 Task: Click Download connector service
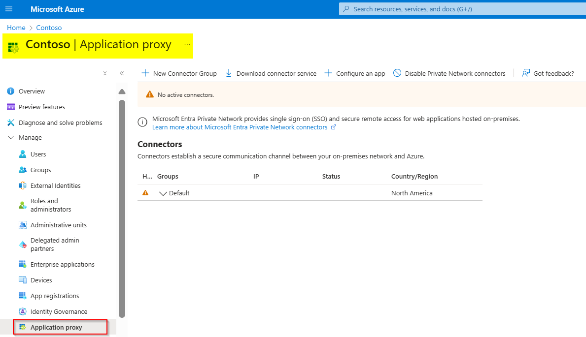pos(276,73)
